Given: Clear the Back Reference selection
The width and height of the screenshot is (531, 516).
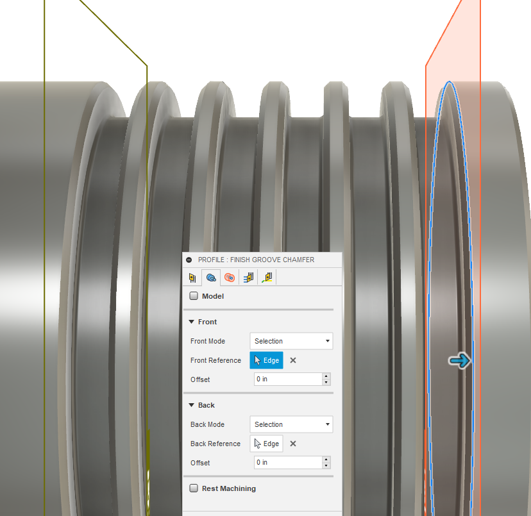Looking at the screenshot, I should [x=293, y=444].
